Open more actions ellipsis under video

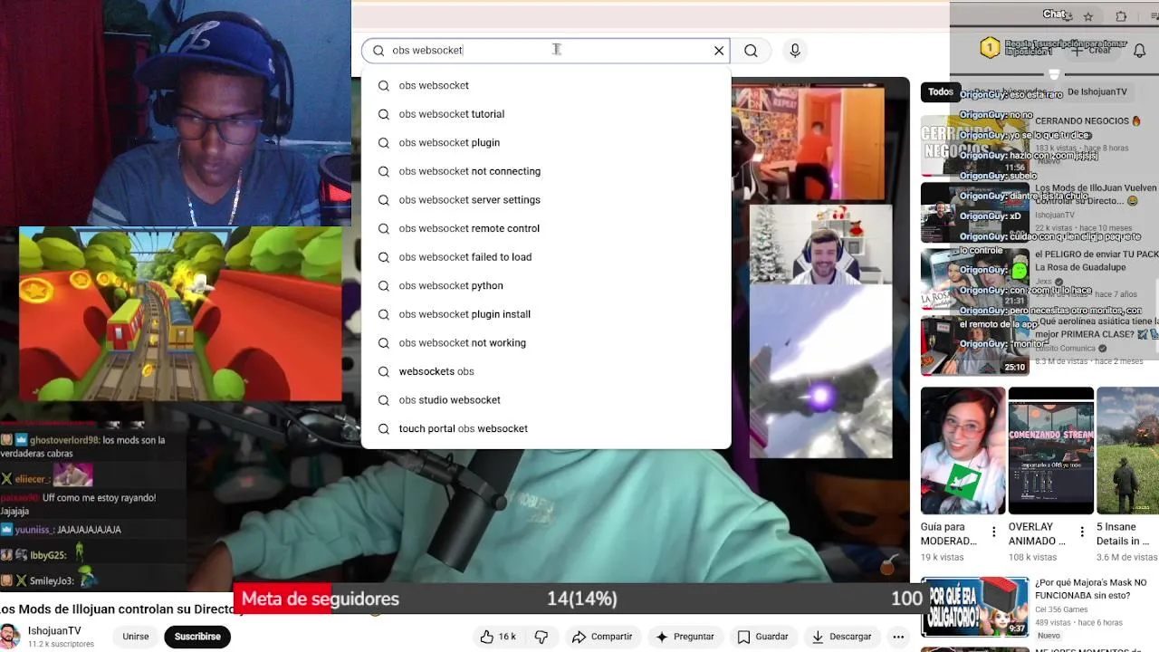pyautogui.click(x=898, y=637)
